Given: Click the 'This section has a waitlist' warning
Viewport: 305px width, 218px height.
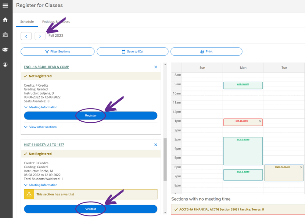Looking at the screenshot, I should pyautogui.click(x=91, y=194).
